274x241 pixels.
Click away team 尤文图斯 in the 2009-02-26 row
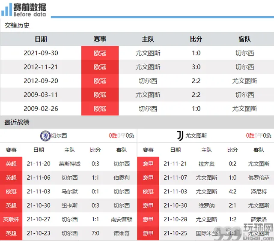(x=244, y=108)
